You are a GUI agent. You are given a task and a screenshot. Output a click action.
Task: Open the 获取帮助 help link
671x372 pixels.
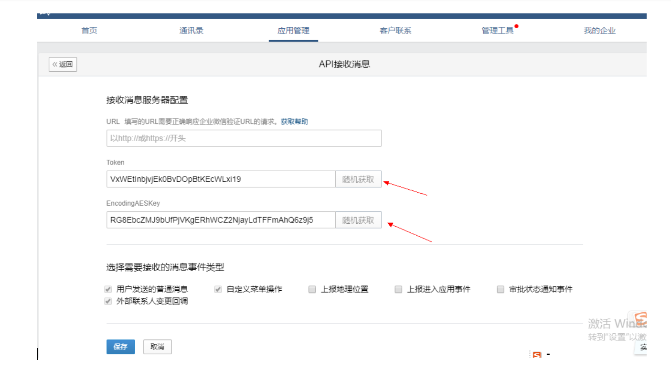tap(294, 121)
